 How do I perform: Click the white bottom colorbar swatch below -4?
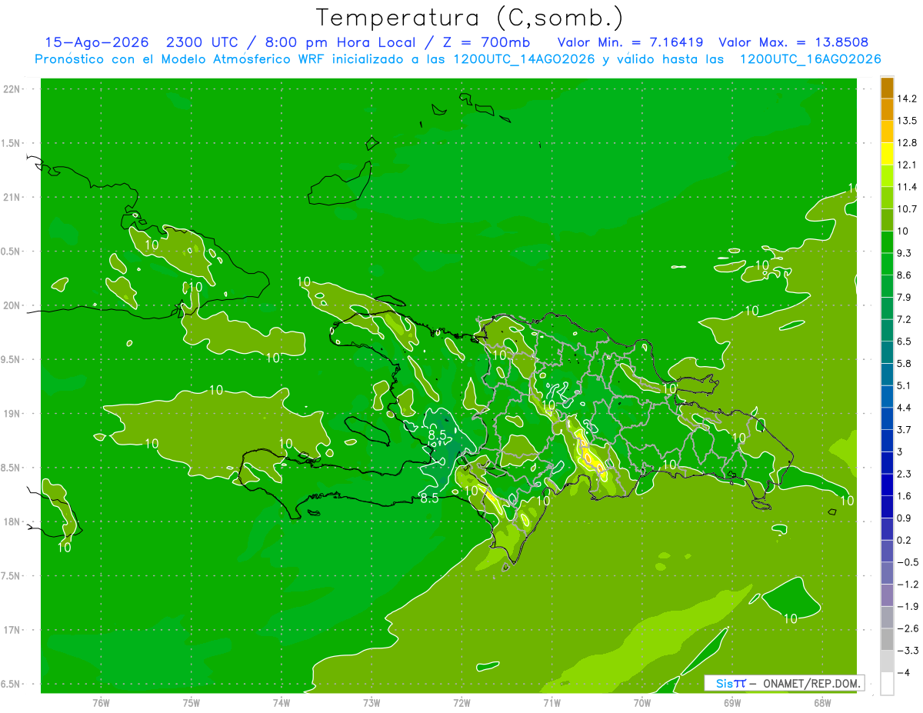[887, 684]
